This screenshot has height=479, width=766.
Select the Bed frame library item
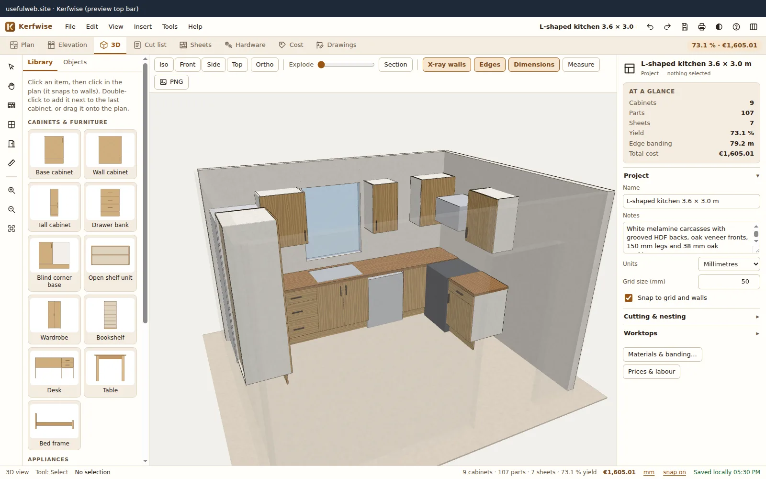(x=54, y=425)
